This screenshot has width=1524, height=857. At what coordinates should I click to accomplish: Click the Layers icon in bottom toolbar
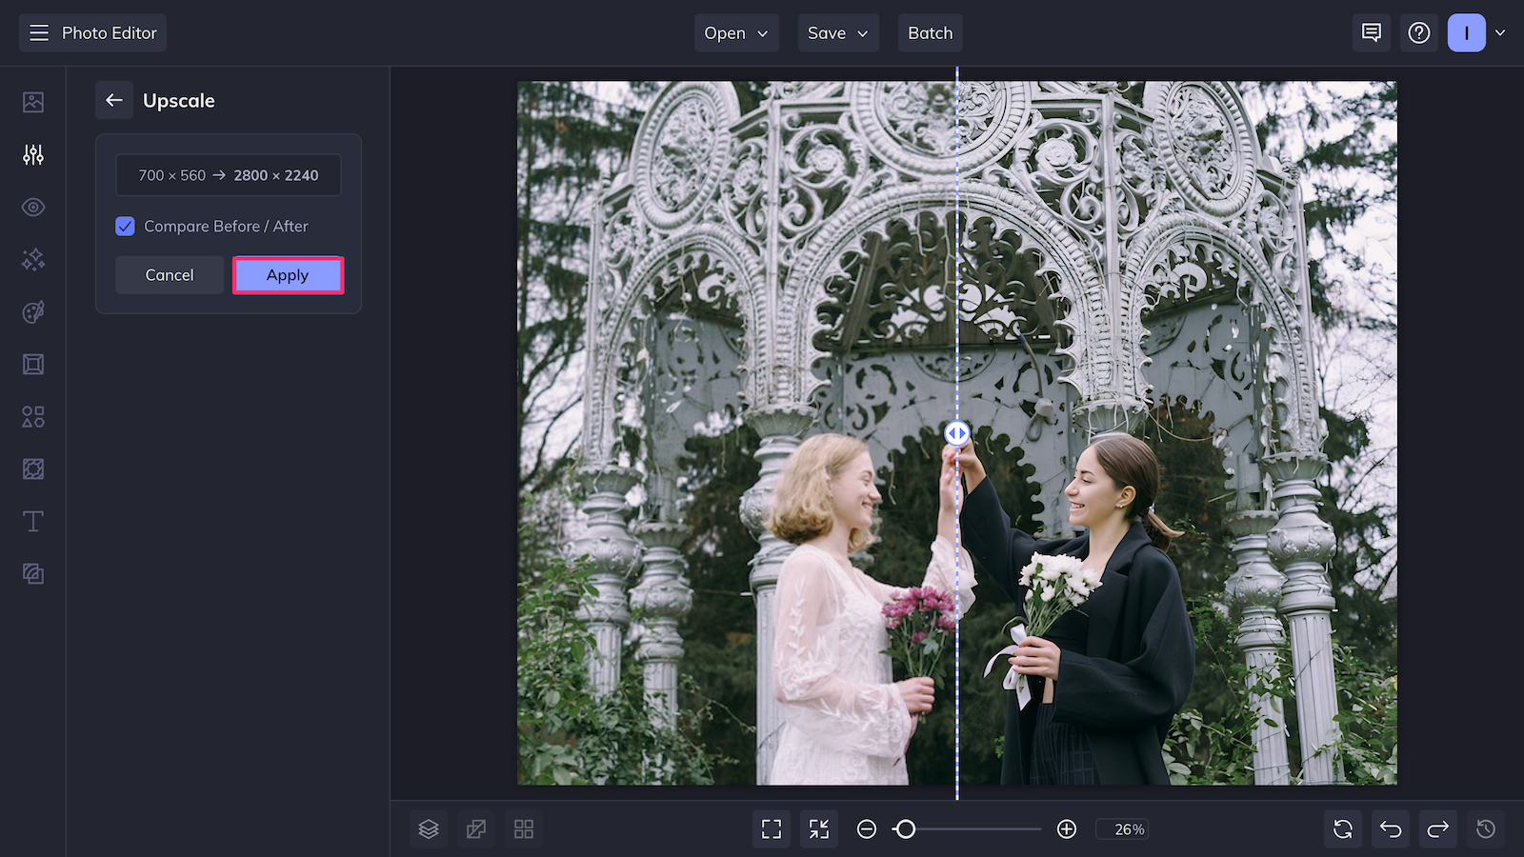428,828
